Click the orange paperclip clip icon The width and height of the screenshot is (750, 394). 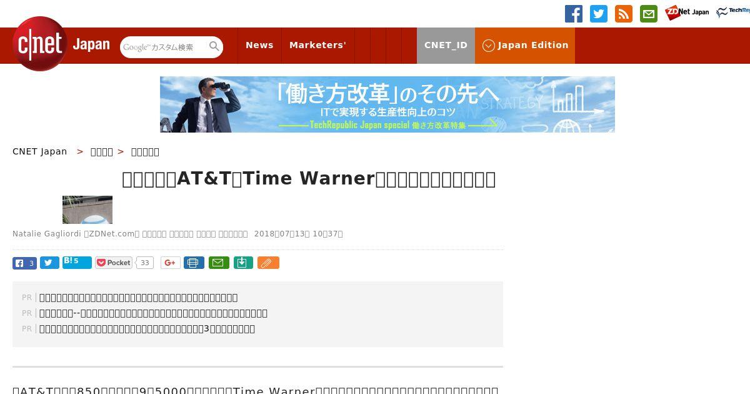click(x=268, y=263)
